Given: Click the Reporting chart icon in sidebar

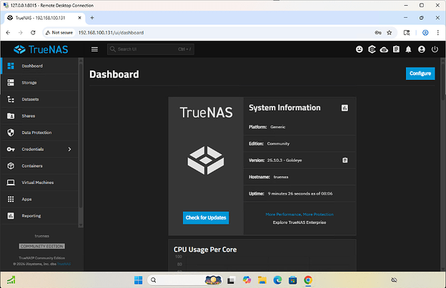Looking at the screenshot, I should click(x=11, y=216).
